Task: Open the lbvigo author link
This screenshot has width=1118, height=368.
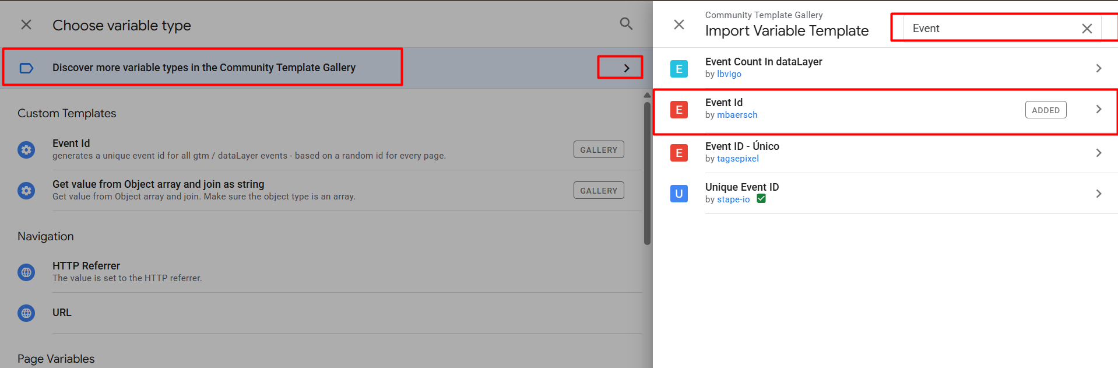Action: click(729, 74)
